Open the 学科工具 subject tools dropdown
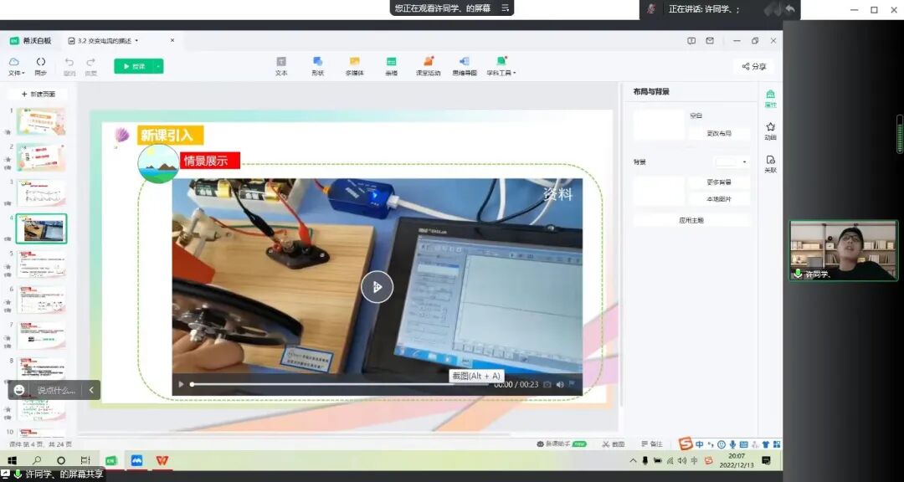Screen dimensions: 904x482 [x=501, y=67]
